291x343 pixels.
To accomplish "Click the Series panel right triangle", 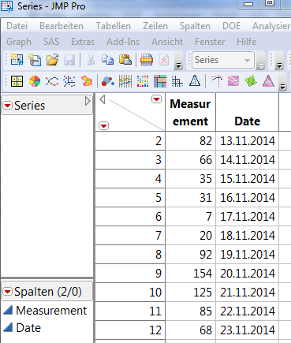I will pos(88,101).
